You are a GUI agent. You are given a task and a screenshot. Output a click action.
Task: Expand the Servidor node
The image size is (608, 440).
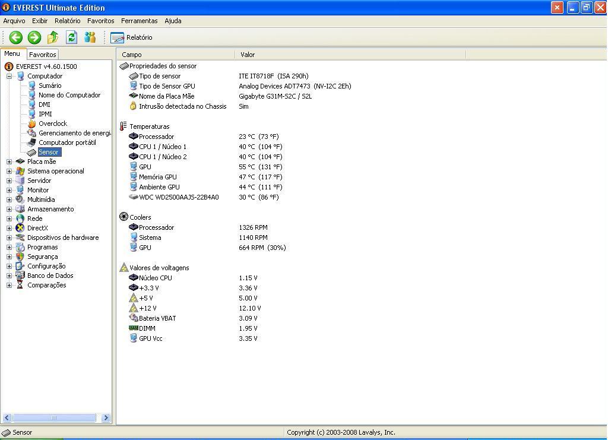9,181
